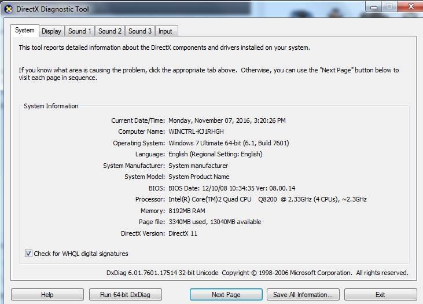Select the DirectX 11 version value
Screen dimensions: 423x304
183,233
